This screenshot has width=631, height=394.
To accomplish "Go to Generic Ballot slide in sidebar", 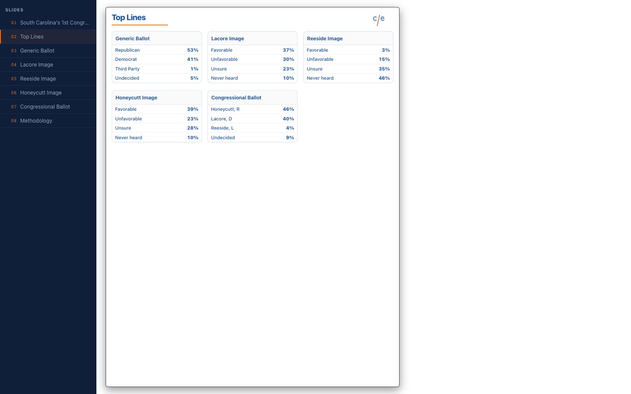I will (x=48, y=51).
